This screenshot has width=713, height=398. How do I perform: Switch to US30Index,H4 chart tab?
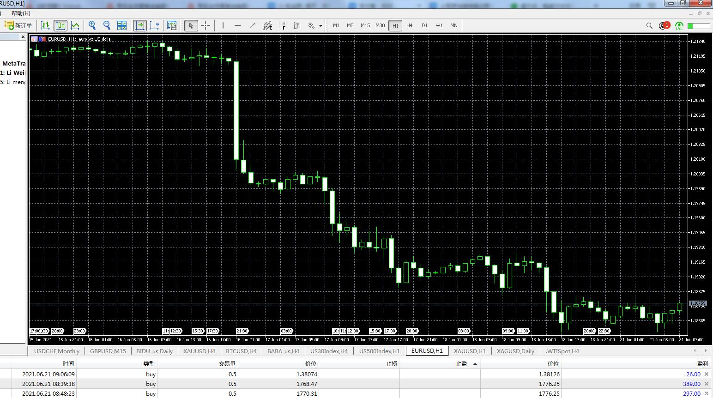(329, 351)
